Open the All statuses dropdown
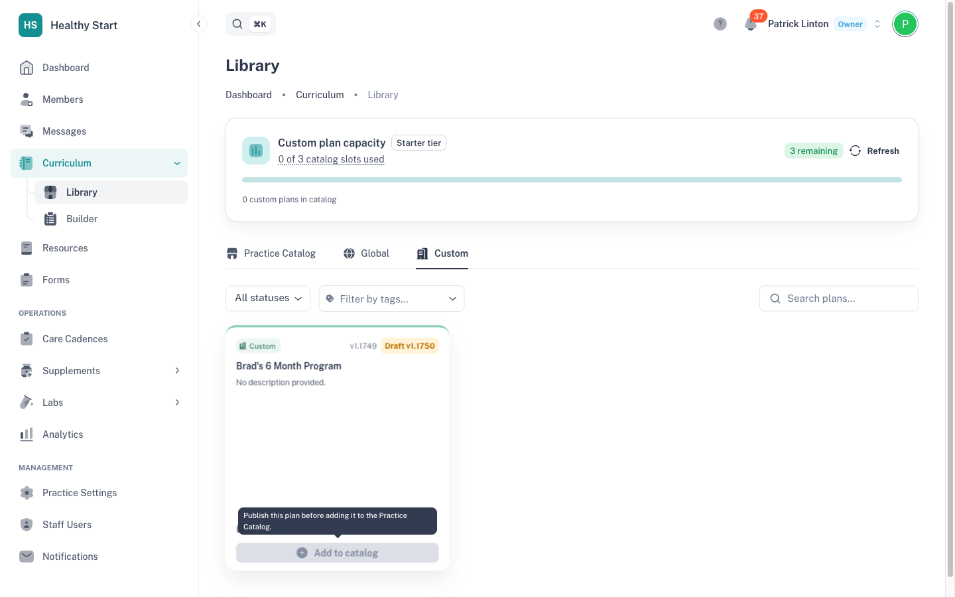Image resolution: width=955 pixels, height=597 pixels. (268, 298)
